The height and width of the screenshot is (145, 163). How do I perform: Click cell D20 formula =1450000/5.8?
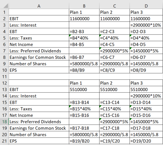tap(146, 134)
